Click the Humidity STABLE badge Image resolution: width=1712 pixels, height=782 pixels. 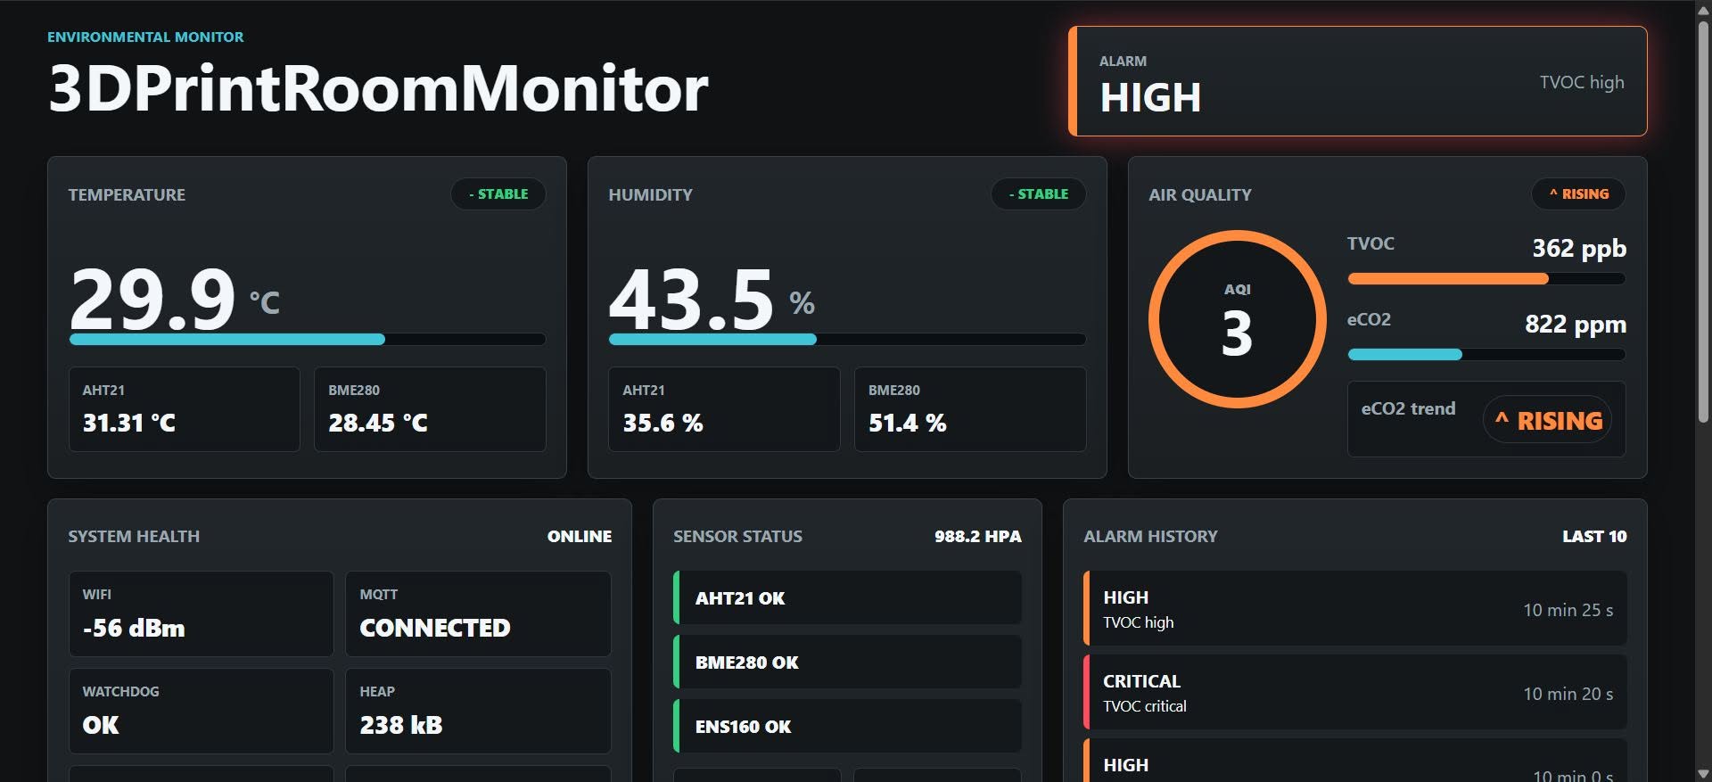[1039, 194]
